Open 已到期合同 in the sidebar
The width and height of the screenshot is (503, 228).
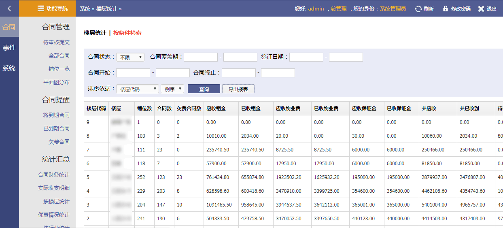(56, 128)
